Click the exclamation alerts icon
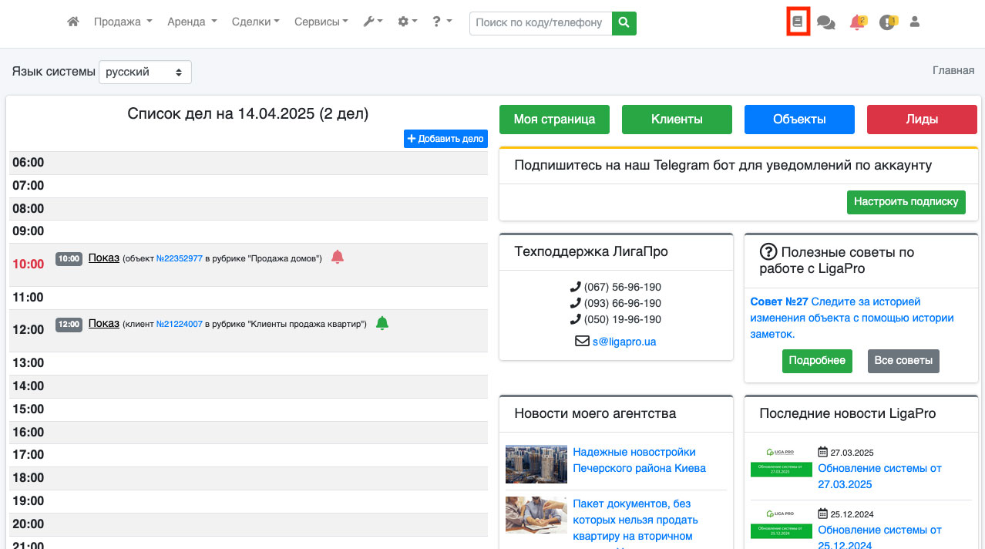The height and width of the screenshot is (549, 985). click(887, 22)
